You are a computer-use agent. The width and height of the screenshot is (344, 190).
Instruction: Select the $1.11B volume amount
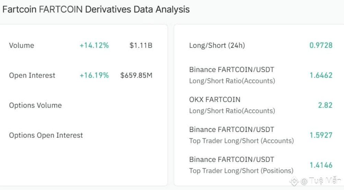141,45
